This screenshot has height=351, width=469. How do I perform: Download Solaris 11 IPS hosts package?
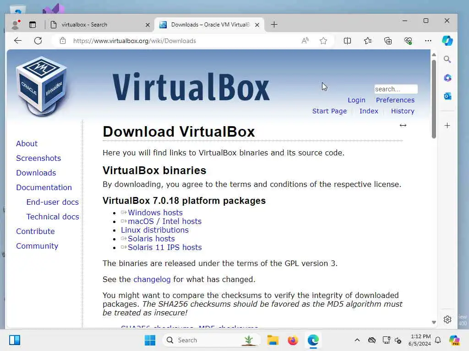point(164,247)
